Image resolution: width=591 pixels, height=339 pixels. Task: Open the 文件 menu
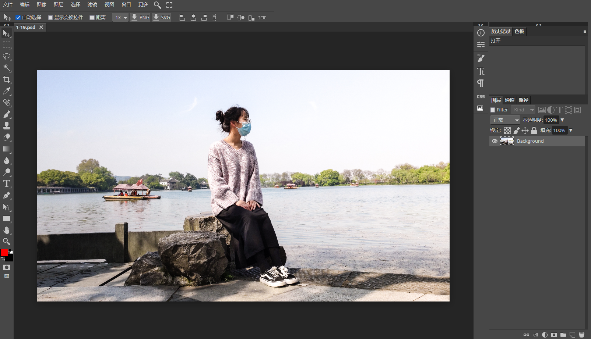[x=8, y=5]
